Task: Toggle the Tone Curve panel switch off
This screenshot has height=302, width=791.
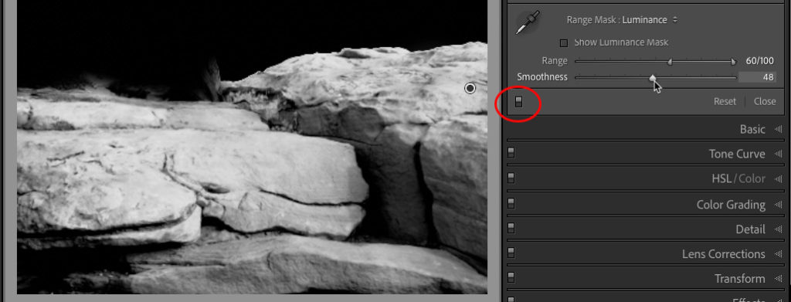Action: click(511, 153)
